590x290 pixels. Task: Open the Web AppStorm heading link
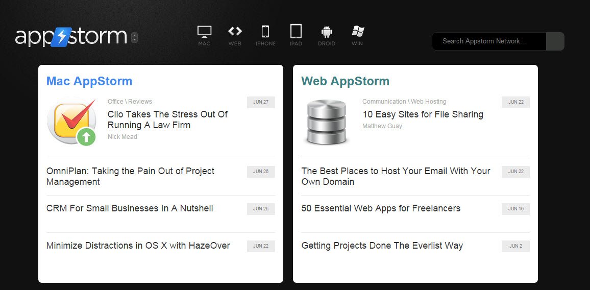pos(345,81)
